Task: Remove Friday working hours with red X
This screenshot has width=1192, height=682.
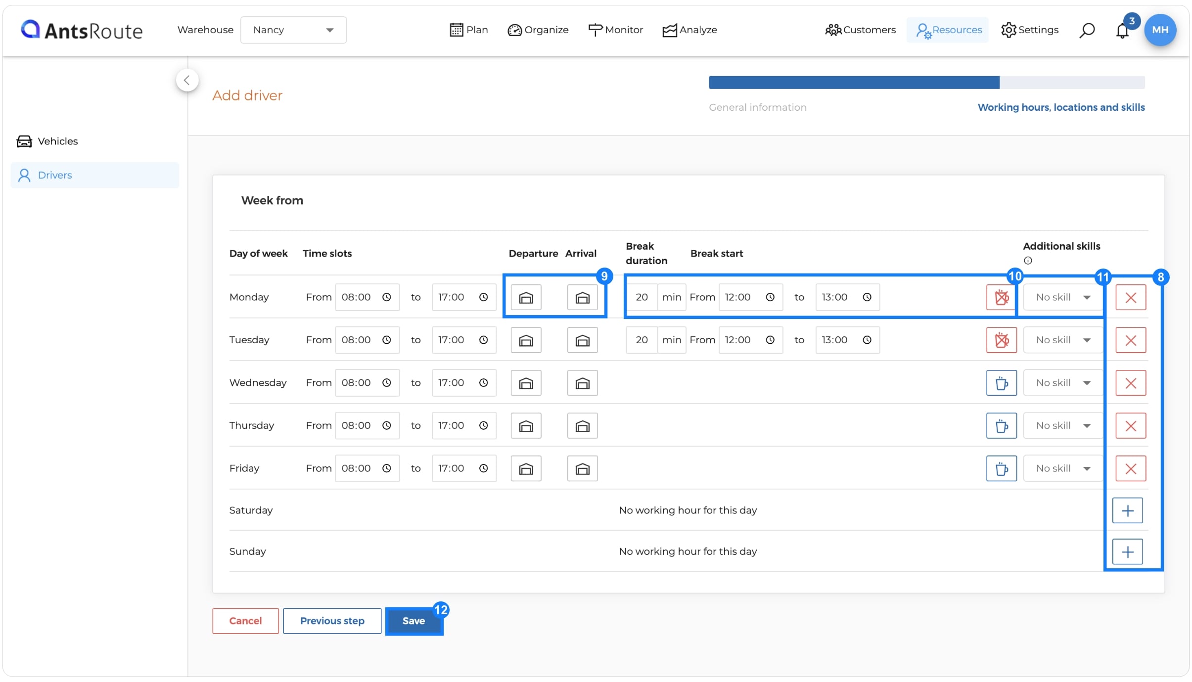Action: point(1131,468)
